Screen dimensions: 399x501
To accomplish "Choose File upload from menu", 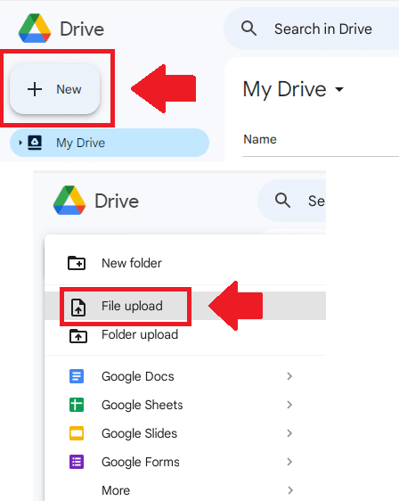I will (x=185, y=306).
